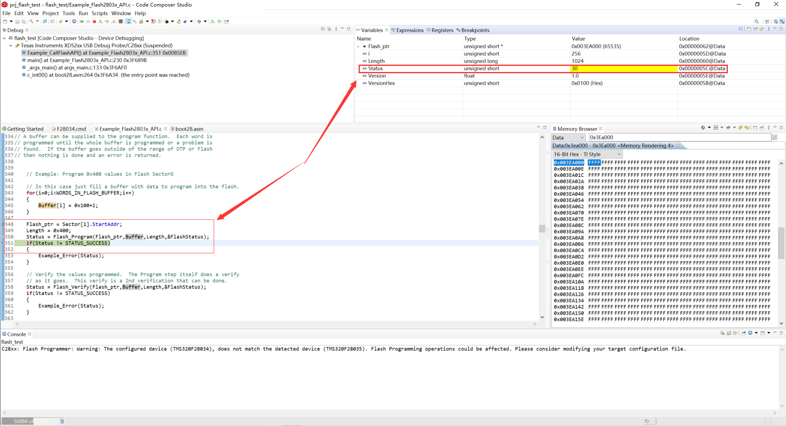Image resolution: width=786 pixels, height=426 pixels.
Task: Collapse the flash_test debug session node
Action: (x=4, y=38)
